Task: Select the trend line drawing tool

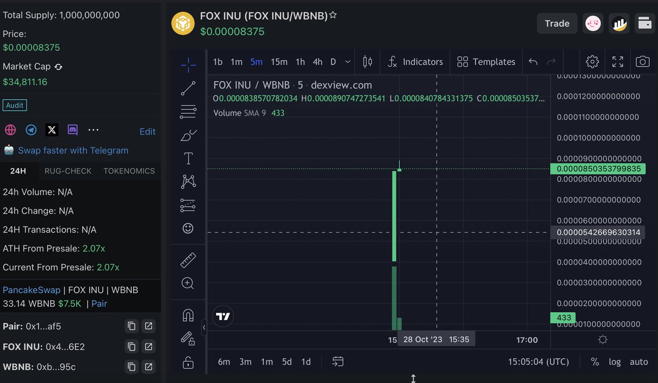Action: pyautogui.click(x=188, y=88)
